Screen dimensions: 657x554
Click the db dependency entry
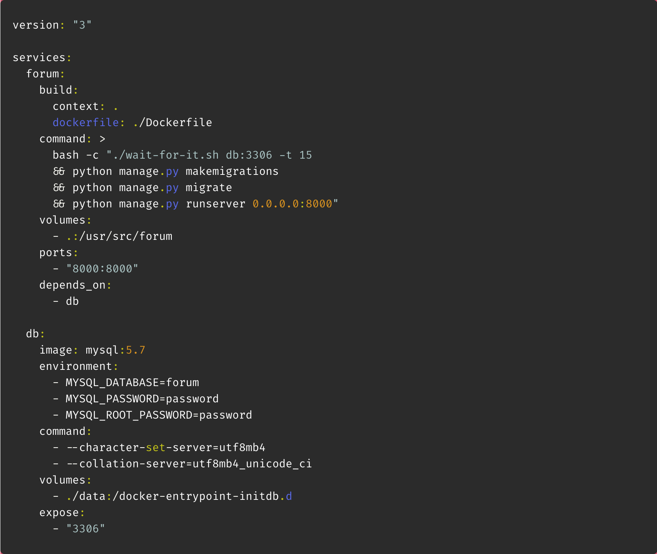point(72,301)
